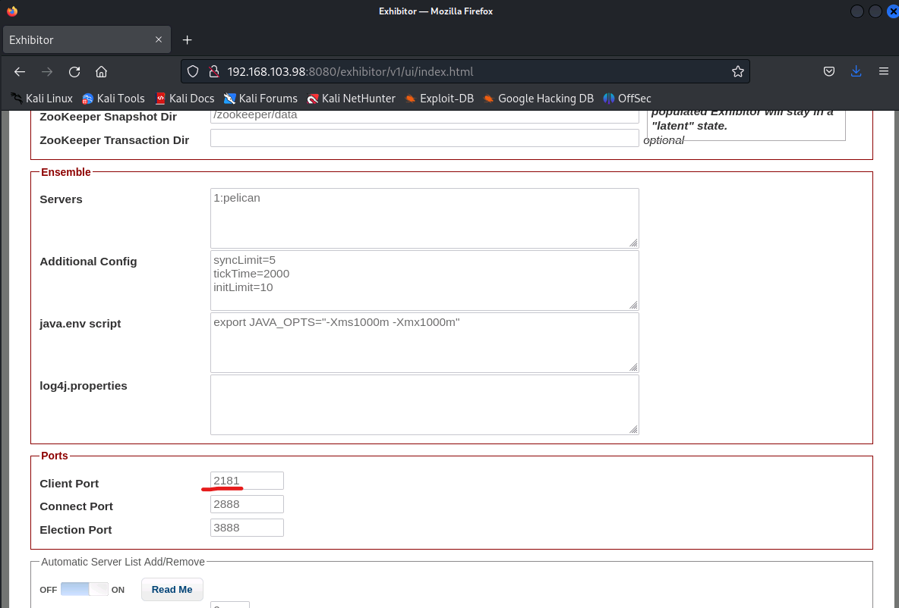Open the Pocket save icon
Viewport: 899px width, 608px height.
[x=829, y=71]
